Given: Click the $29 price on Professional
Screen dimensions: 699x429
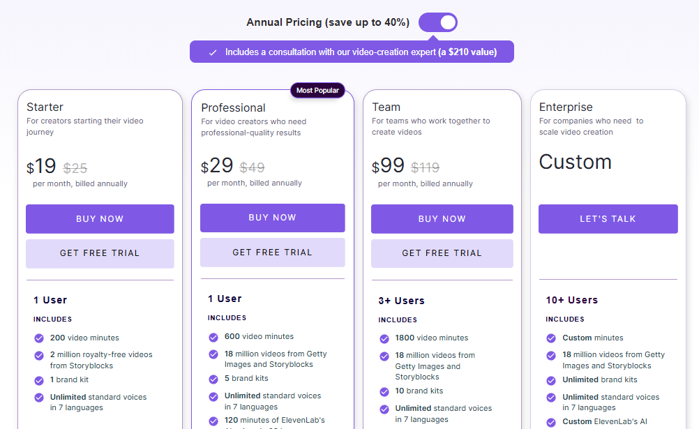Looking at the screenshot, I should pyautogui.click(x=216, y=165).
